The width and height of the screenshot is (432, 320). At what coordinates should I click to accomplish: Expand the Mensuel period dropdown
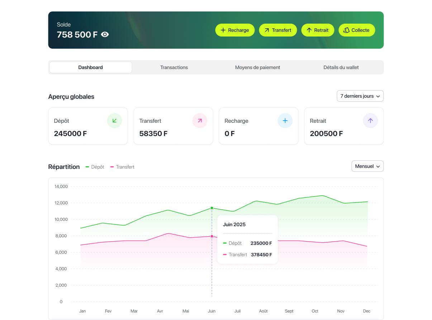[367, 166]
